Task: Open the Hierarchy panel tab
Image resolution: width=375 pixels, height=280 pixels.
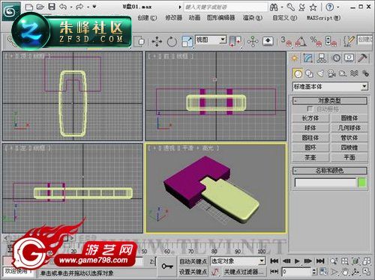Action: pyautogui.click(x=322, y=58)
